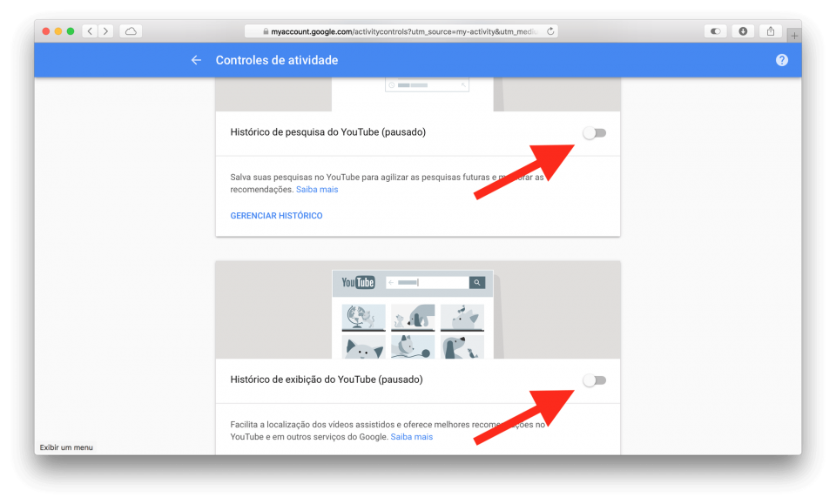This screenshot has height=504, width=836.
Task: Open GERENCIAR HISTÓRICO
Action: 276,215
